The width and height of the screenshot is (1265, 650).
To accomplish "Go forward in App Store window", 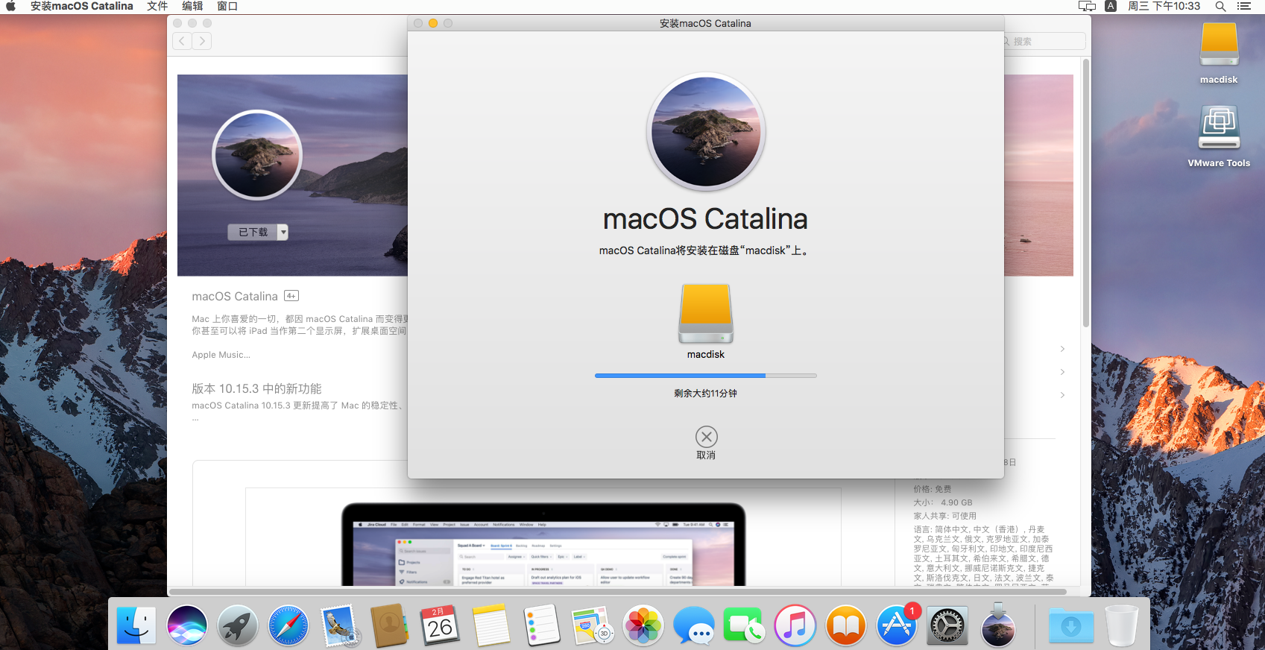I will (202, 42).
